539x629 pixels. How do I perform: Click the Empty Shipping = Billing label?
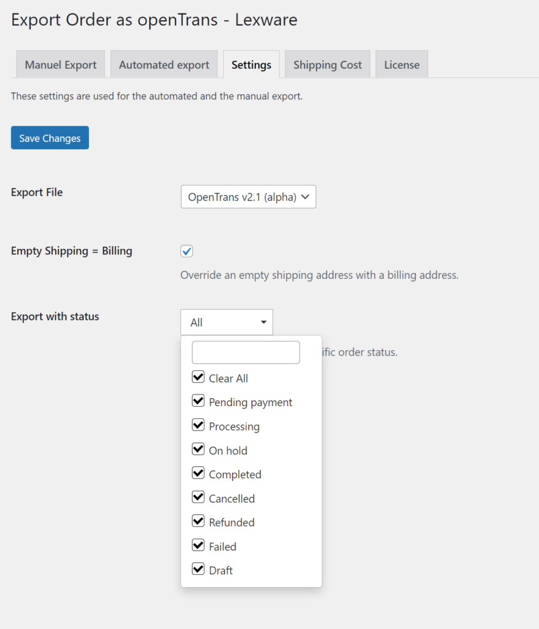coord(71,251)
